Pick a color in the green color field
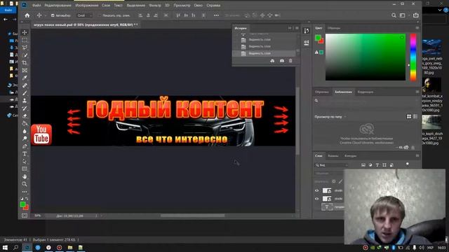The width and height of the screenshot is (449, 252). point(366,57)
